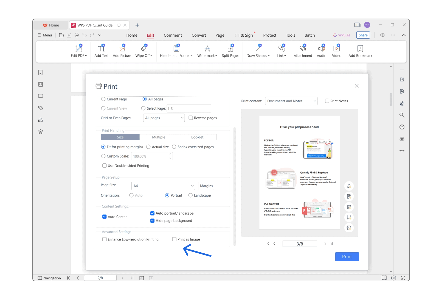
Task: Open the Attachment tool
Action: [303, 49]
